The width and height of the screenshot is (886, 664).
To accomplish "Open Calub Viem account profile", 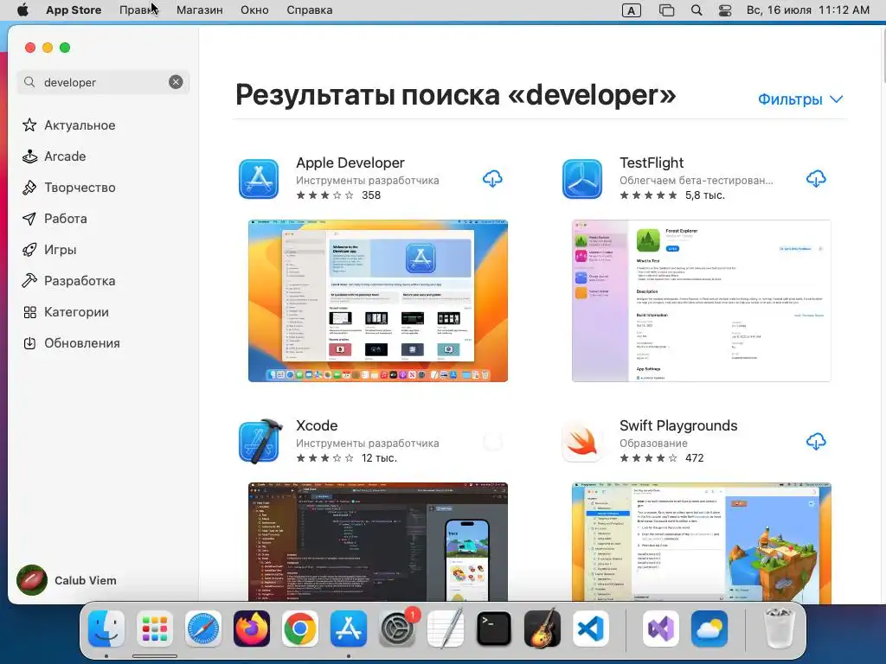I will point(67,580).
